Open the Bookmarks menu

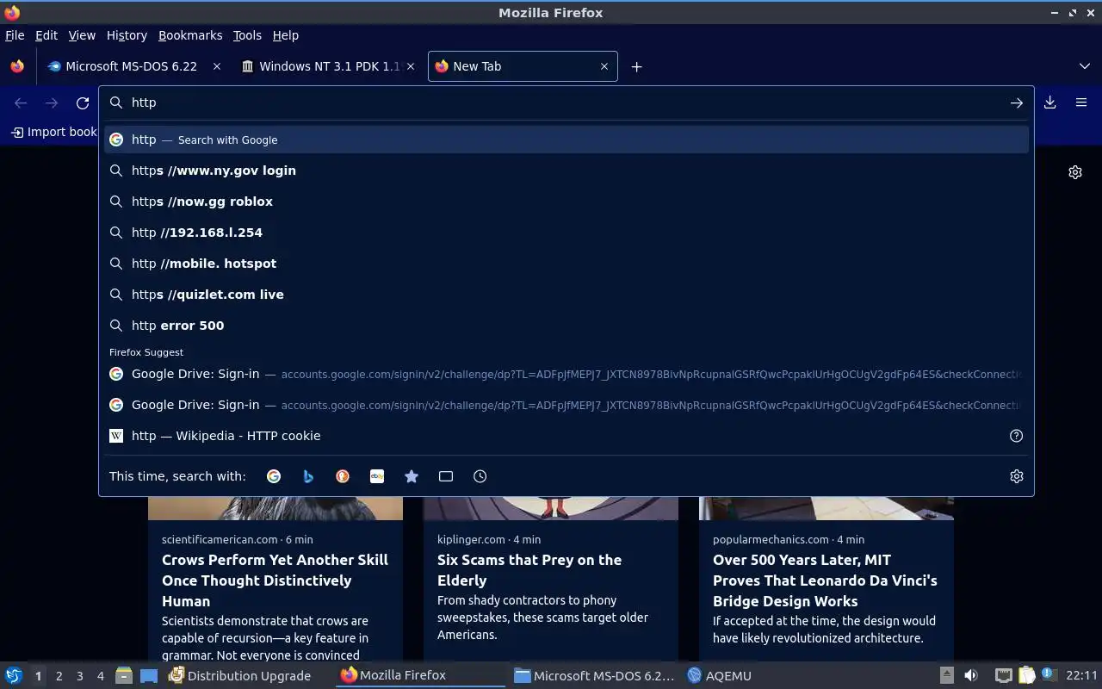(190, 35)
